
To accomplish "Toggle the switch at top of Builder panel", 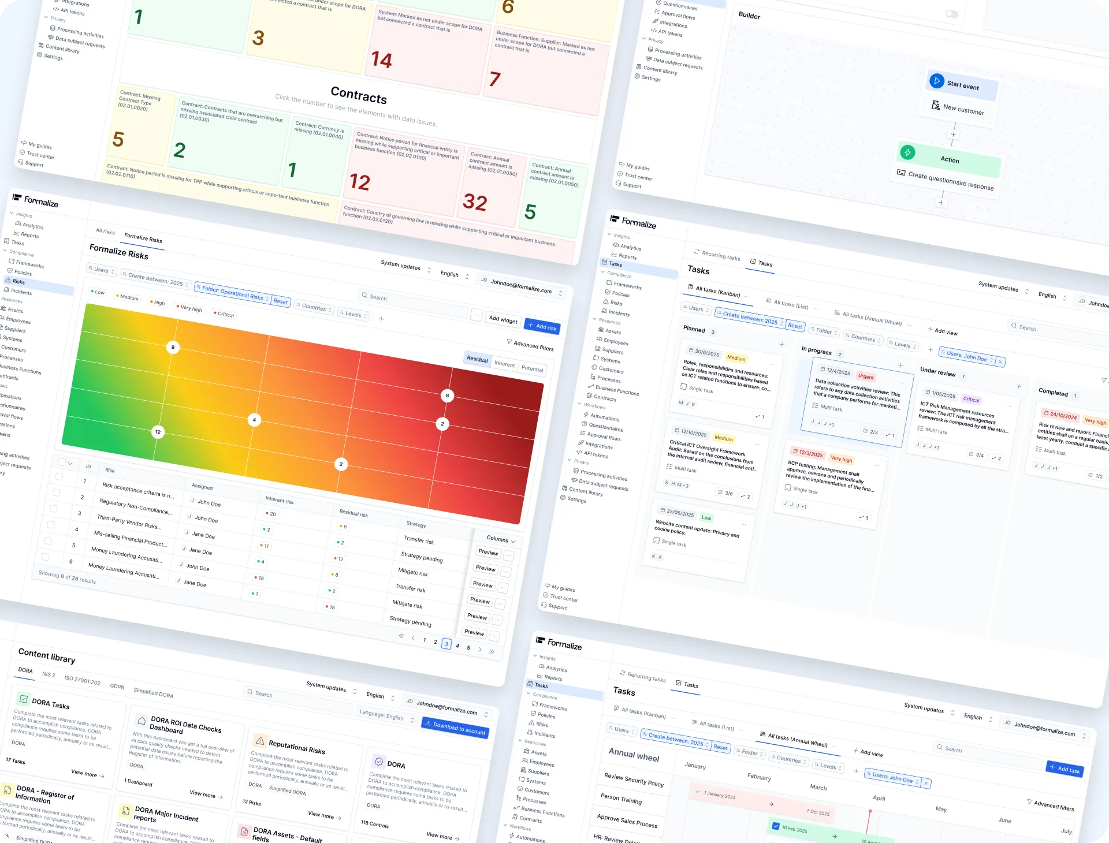I will click(952, 14).
